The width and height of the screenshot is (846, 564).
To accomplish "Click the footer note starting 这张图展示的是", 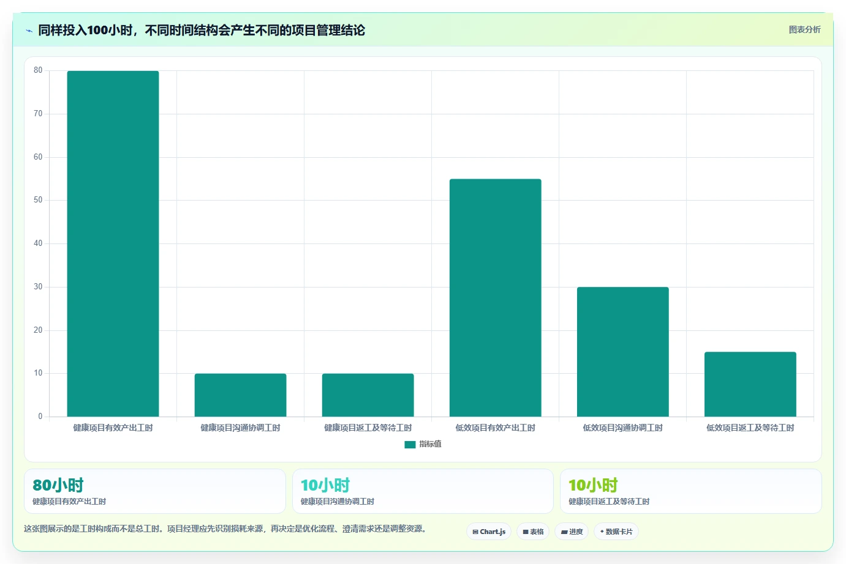I will click(x=225, y=529).
